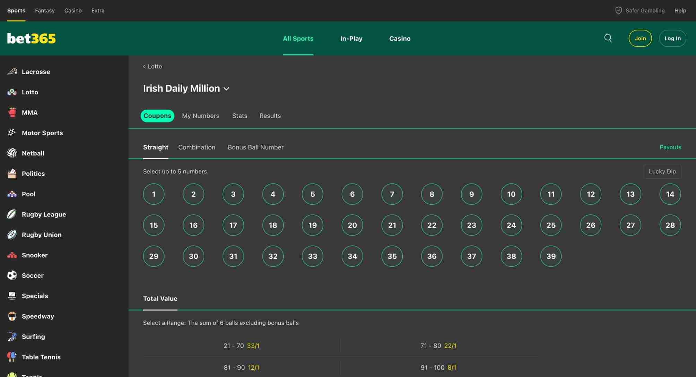The image size is (696, 377).
Task: Select lotto ball number 39
Action: (551, 256)
